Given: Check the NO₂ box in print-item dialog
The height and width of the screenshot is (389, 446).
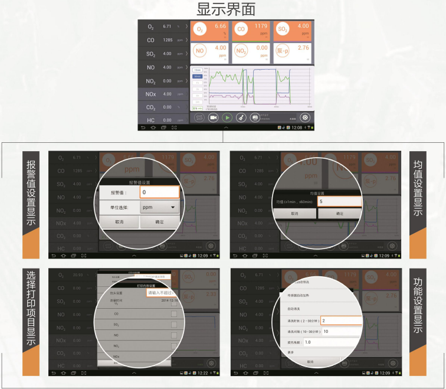Looking at the screenshot, I should (x=174, y=346).
